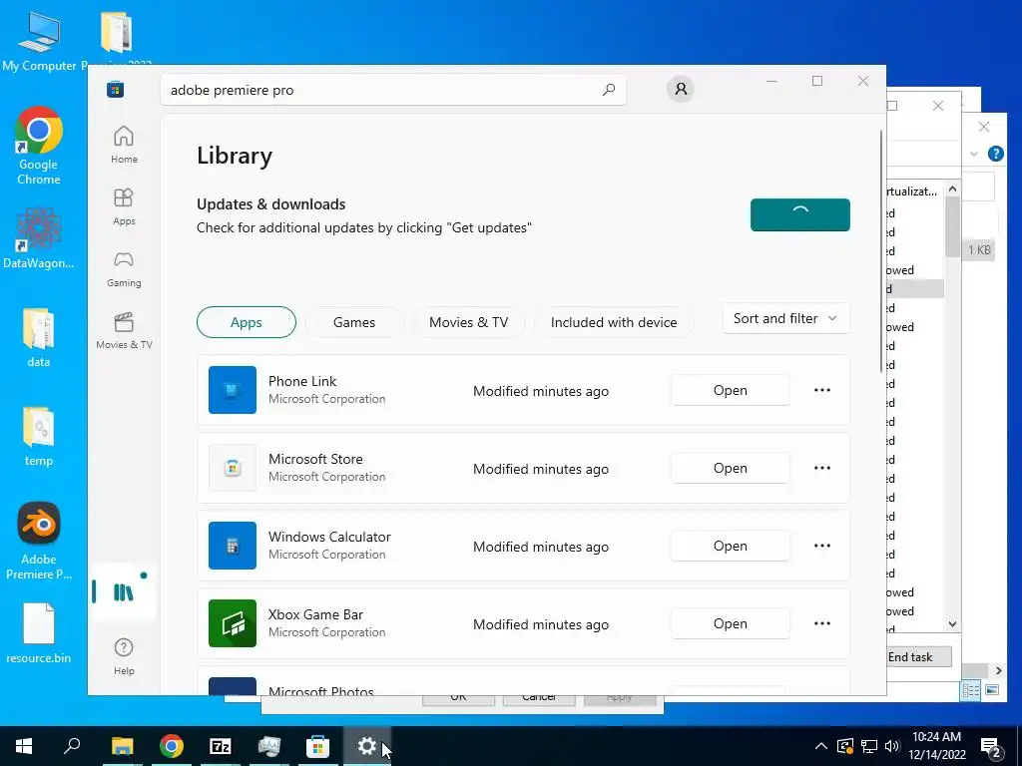Open more options for Phone Link
Image resolution: width=1022 pixels, height=766 pixels.
click(x=822, y=390)
